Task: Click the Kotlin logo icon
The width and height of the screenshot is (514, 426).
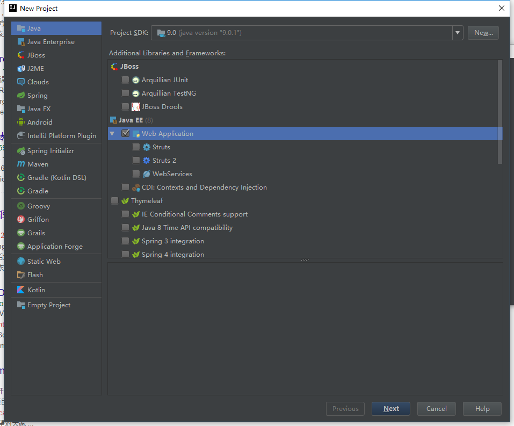Action: click(x=21, y=290)
